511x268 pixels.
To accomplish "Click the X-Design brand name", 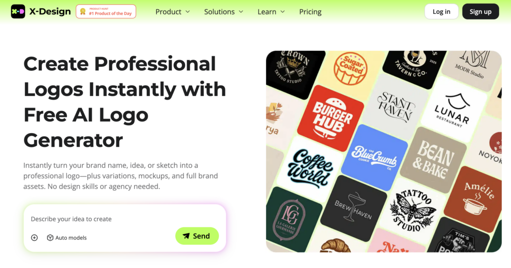I will (x=50, y=11).
